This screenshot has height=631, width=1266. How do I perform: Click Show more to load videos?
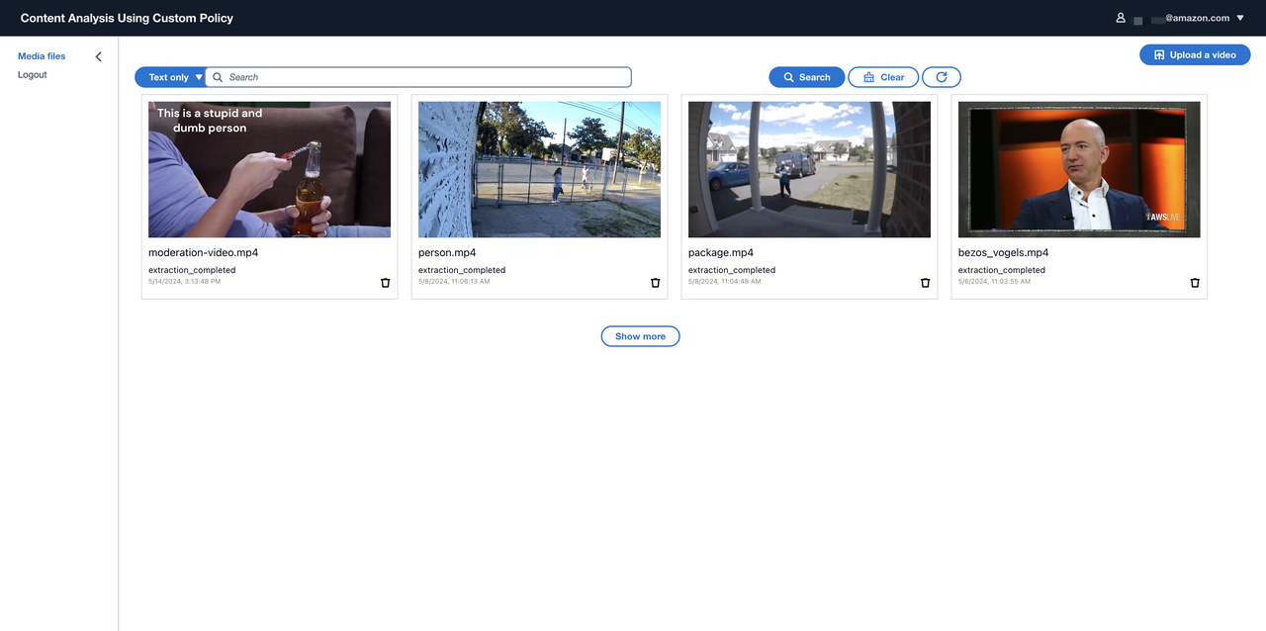(640, 336)
